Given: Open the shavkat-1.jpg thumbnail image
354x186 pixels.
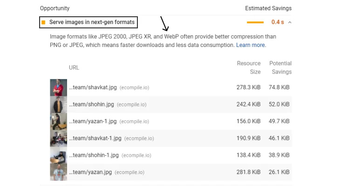Looking at the screenshot, I should coord(59,138).
